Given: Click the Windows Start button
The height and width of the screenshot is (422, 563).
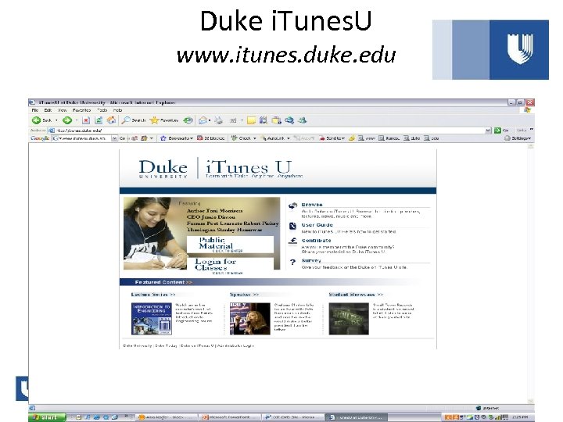Looking at the screenshot, I should (x=47, y=417).
